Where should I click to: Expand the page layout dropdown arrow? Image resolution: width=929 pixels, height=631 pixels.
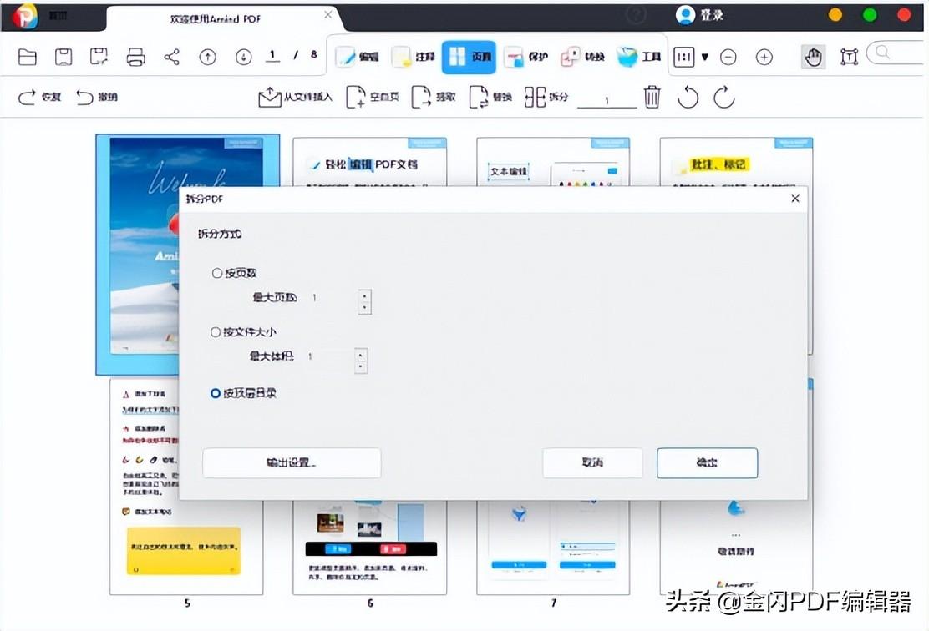(x=705, y=58)
